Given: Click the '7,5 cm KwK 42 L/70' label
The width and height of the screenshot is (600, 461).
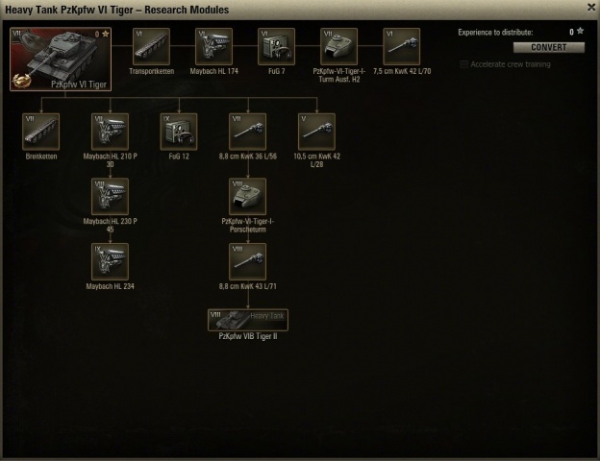Looking at the screenshot, I should point(402,71).
